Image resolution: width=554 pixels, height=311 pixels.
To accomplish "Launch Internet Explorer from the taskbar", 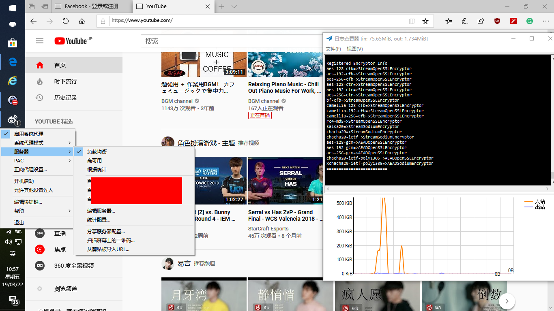I will coord(12,81).
